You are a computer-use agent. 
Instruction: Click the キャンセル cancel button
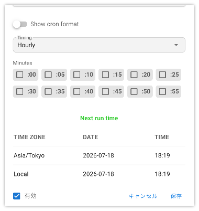143,196
